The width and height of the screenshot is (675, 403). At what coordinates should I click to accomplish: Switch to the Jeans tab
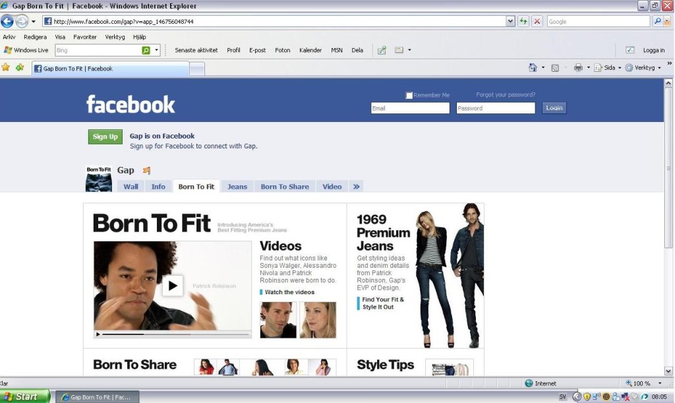[x=237, y=187]
